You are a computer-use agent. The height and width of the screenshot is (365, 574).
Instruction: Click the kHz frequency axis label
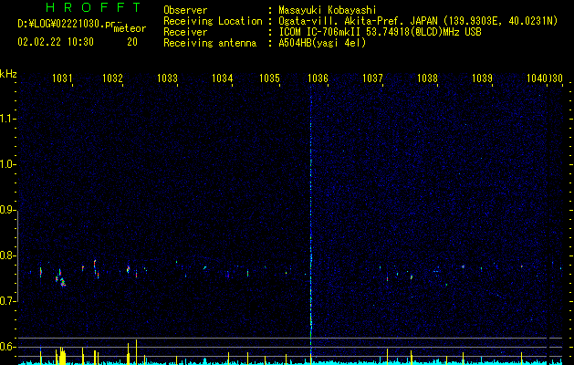[8, 74]
